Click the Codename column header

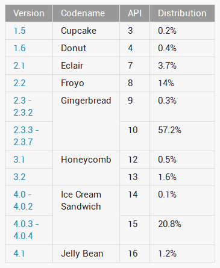[x=86, y=13]
